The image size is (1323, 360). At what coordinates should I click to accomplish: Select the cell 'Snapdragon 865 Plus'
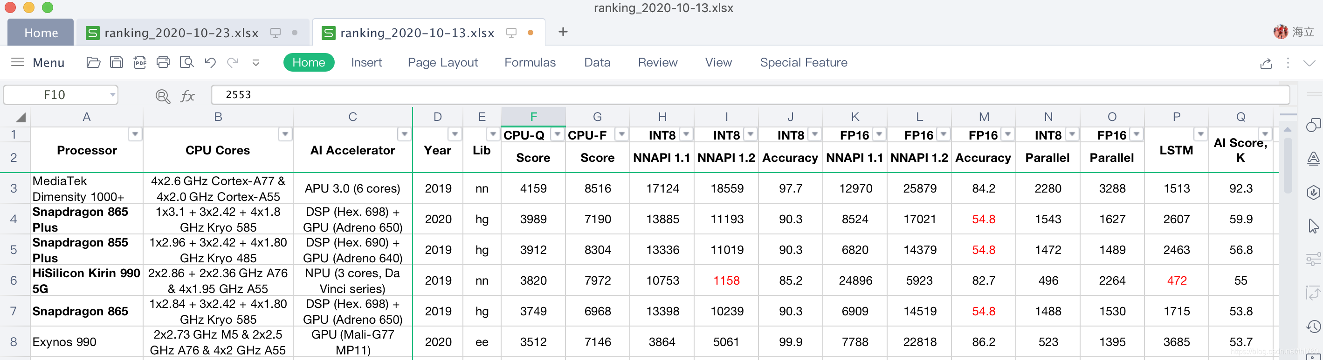pos(86,219)
